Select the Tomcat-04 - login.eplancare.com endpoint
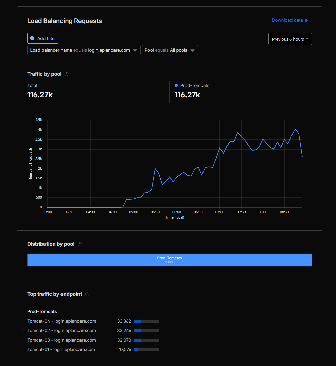The width and height of the screenshot is (336, 366). click(61, 321)
